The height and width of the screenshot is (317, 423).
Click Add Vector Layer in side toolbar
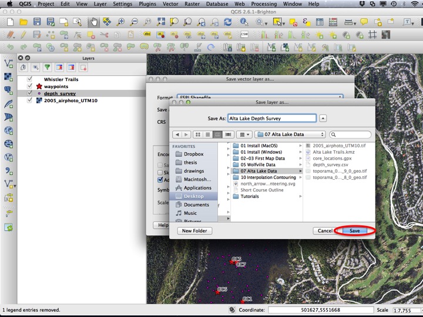pyautogui.click(x=9, y=63)
